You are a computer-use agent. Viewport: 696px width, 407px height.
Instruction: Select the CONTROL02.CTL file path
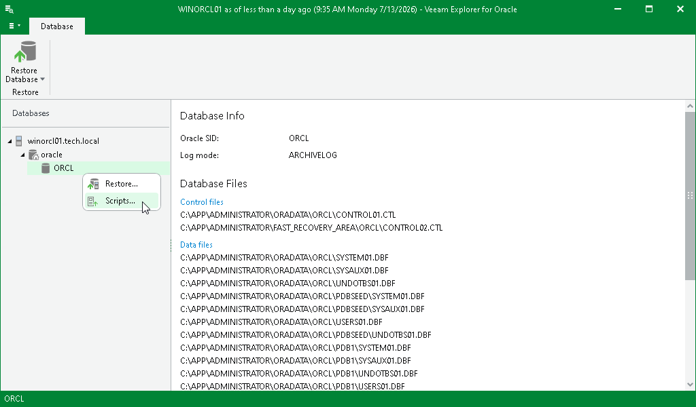coord(311,228)
